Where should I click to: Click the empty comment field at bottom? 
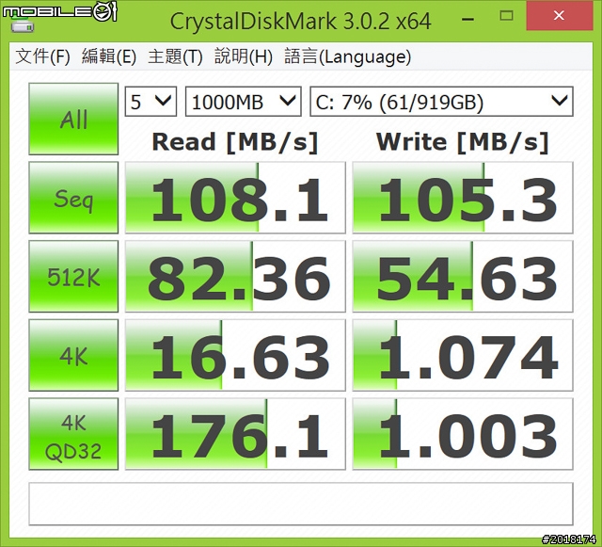tap(301, 504)
